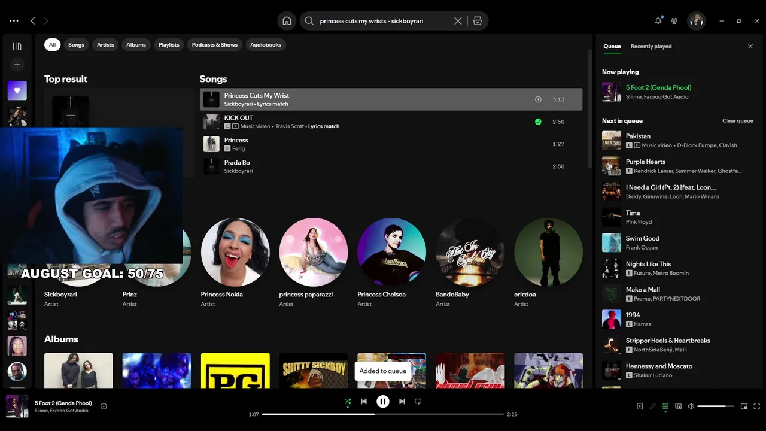Open Sliime, Farooq Got Audio in player bar
Viewport: 766px width, 431px height.
[x=61, y=411]
